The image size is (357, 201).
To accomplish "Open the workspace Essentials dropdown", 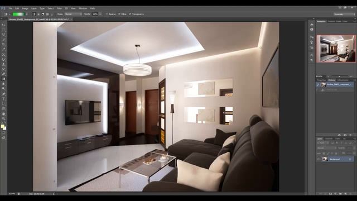I will coord(344,14).
